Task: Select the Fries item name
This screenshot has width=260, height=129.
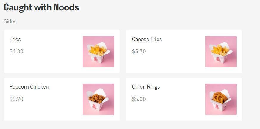Action: pyautogui.click(x=15, y=39)
